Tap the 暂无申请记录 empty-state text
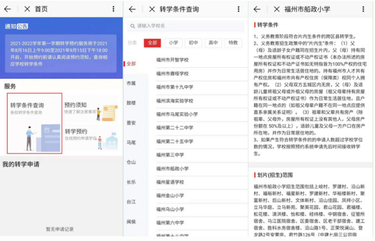375x241 pixels. 60,229
